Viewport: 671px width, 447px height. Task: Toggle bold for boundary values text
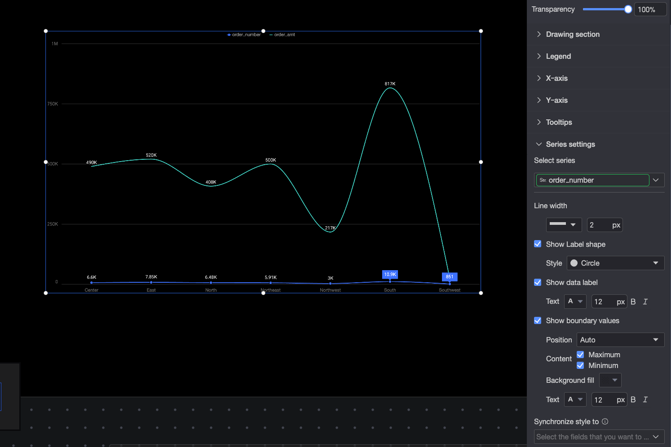click(x=633, y=399)
